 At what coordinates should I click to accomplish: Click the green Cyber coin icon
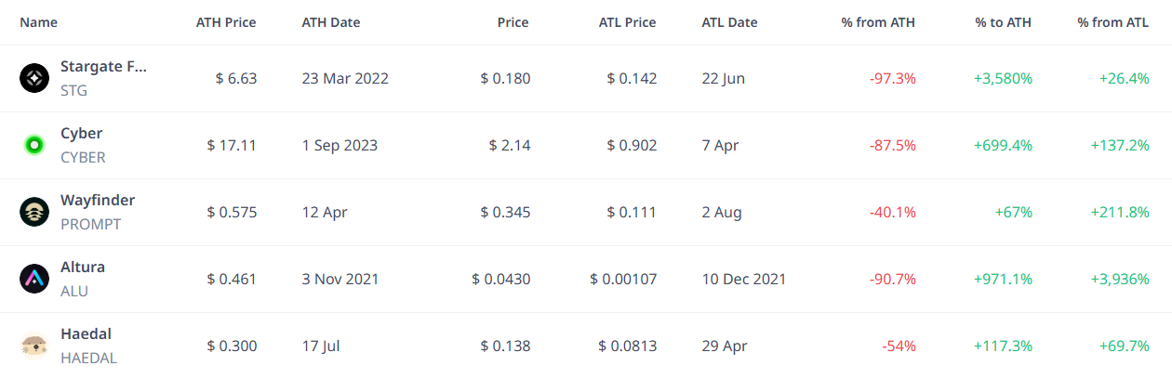point(34,145)
